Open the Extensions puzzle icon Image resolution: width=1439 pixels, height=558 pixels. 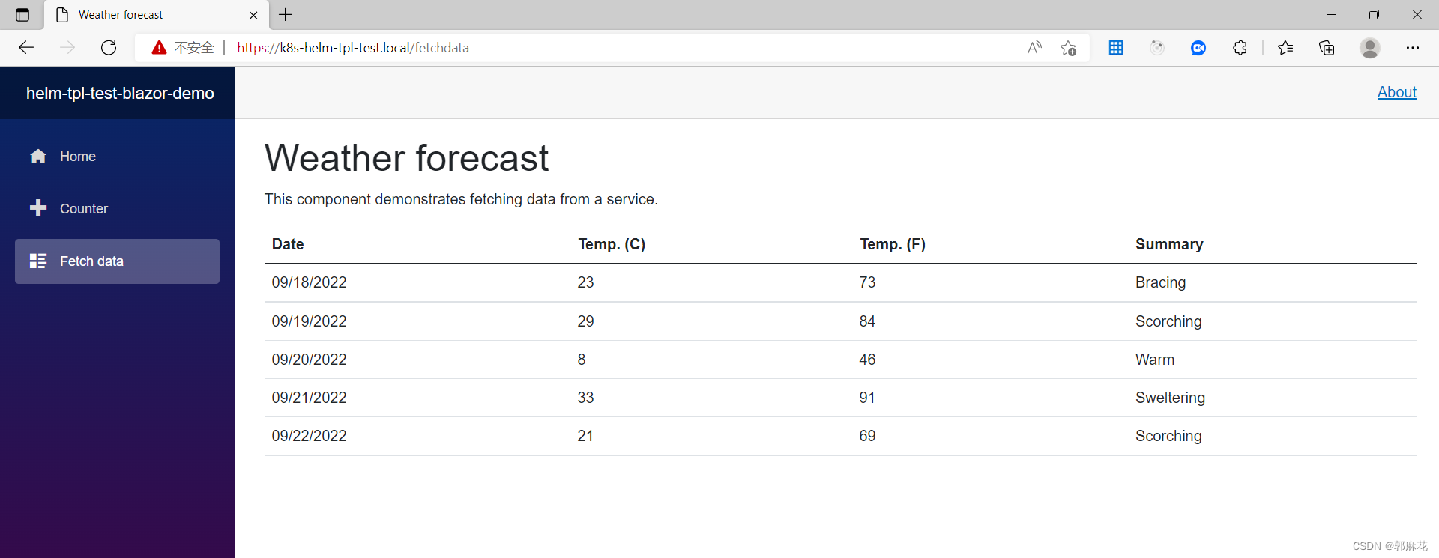tap(1240, 48)
